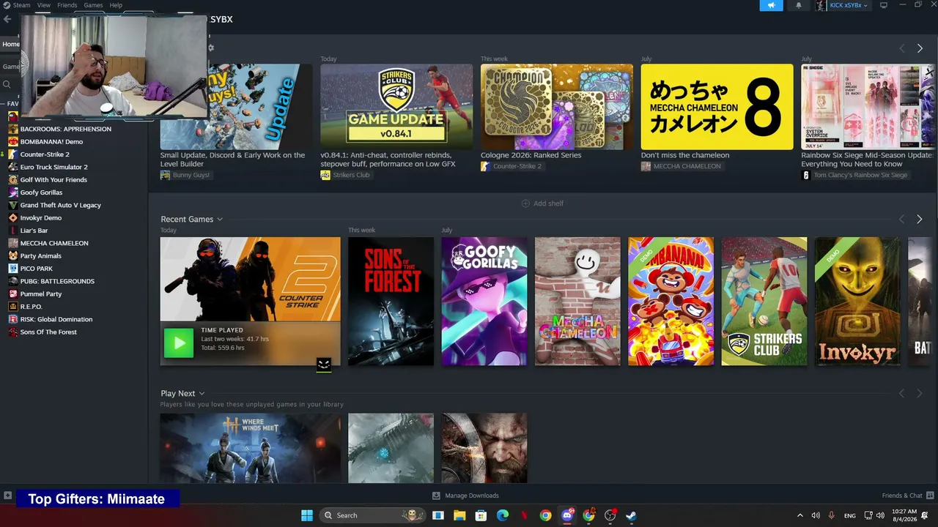Expand the Play Next shelf dropdown
The height and width of the screenshot is (527, 938).
202,394
